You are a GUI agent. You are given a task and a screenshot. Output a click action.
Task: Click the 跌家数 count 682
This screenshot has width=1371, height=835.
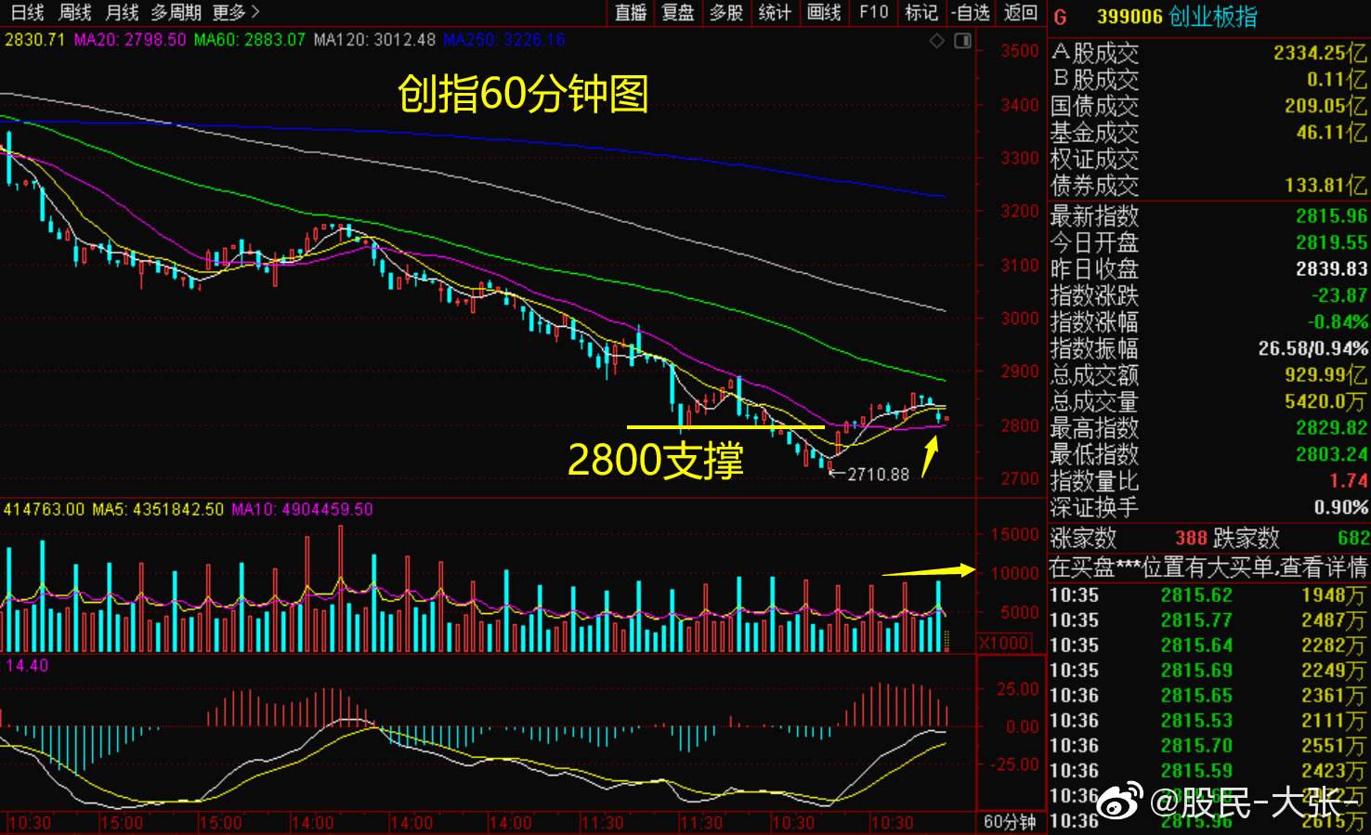point(1353,538)
